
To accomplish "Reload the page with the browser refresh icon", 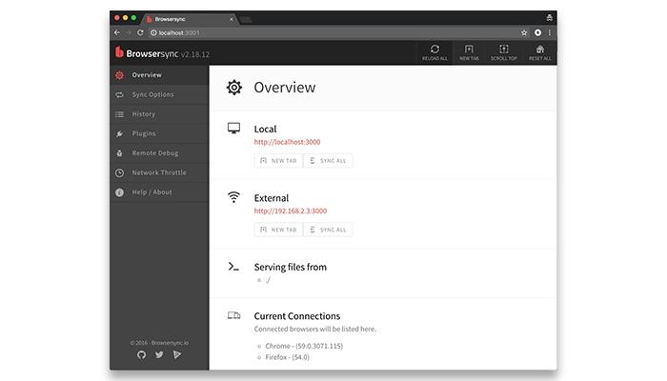I will coord(140,32).
